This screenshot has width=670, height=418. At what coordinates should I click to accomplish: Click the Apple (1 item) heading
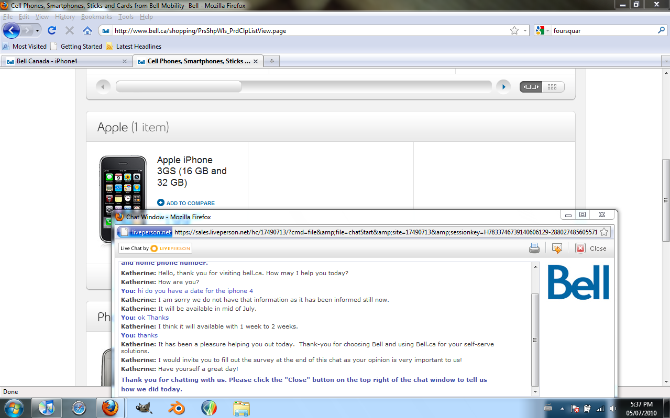point(133,127)
